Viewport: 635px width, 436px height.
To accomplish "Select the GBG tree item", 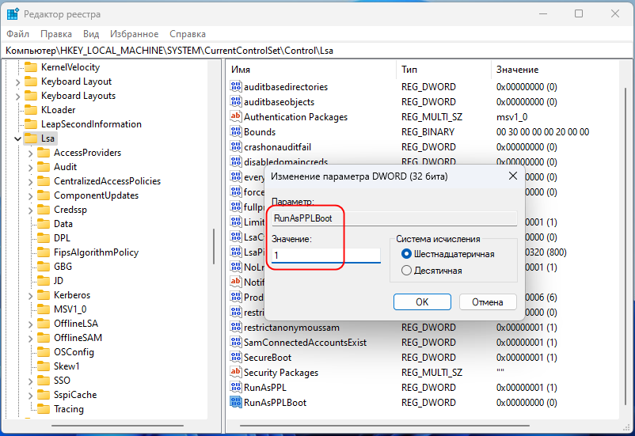I will click(x=63, y=267).
